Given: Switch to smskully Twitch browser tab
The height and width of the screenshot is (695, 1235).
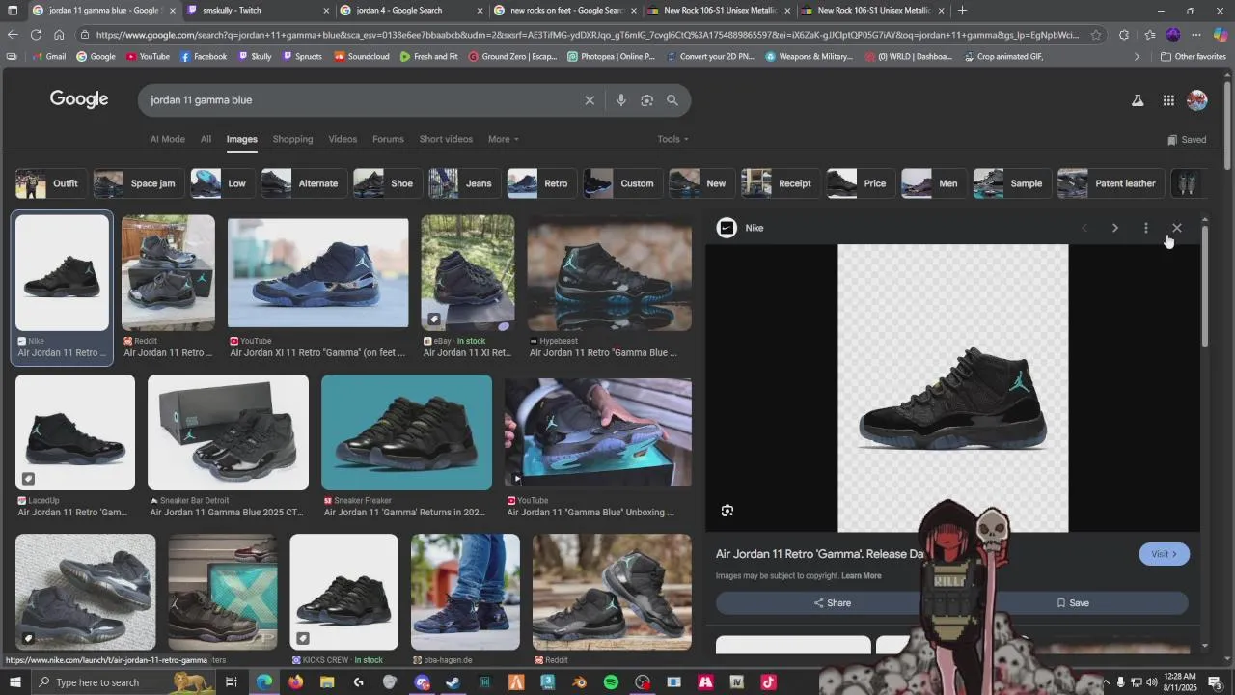Looking at the screenshot, I should pos(256,11).
